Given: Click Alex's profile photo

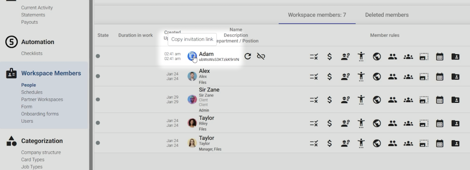Looking at the screenshot, I should (192, 76).
